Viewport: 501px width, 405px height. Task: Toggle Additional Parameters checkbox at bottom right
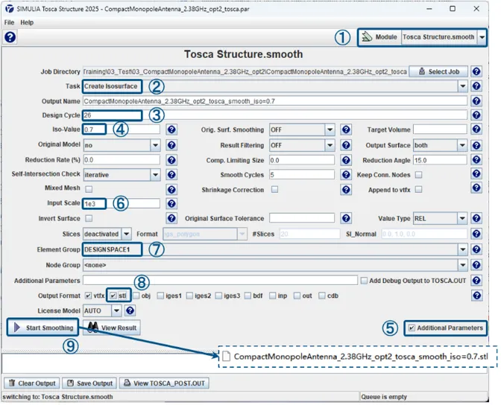tap(412, 328)
